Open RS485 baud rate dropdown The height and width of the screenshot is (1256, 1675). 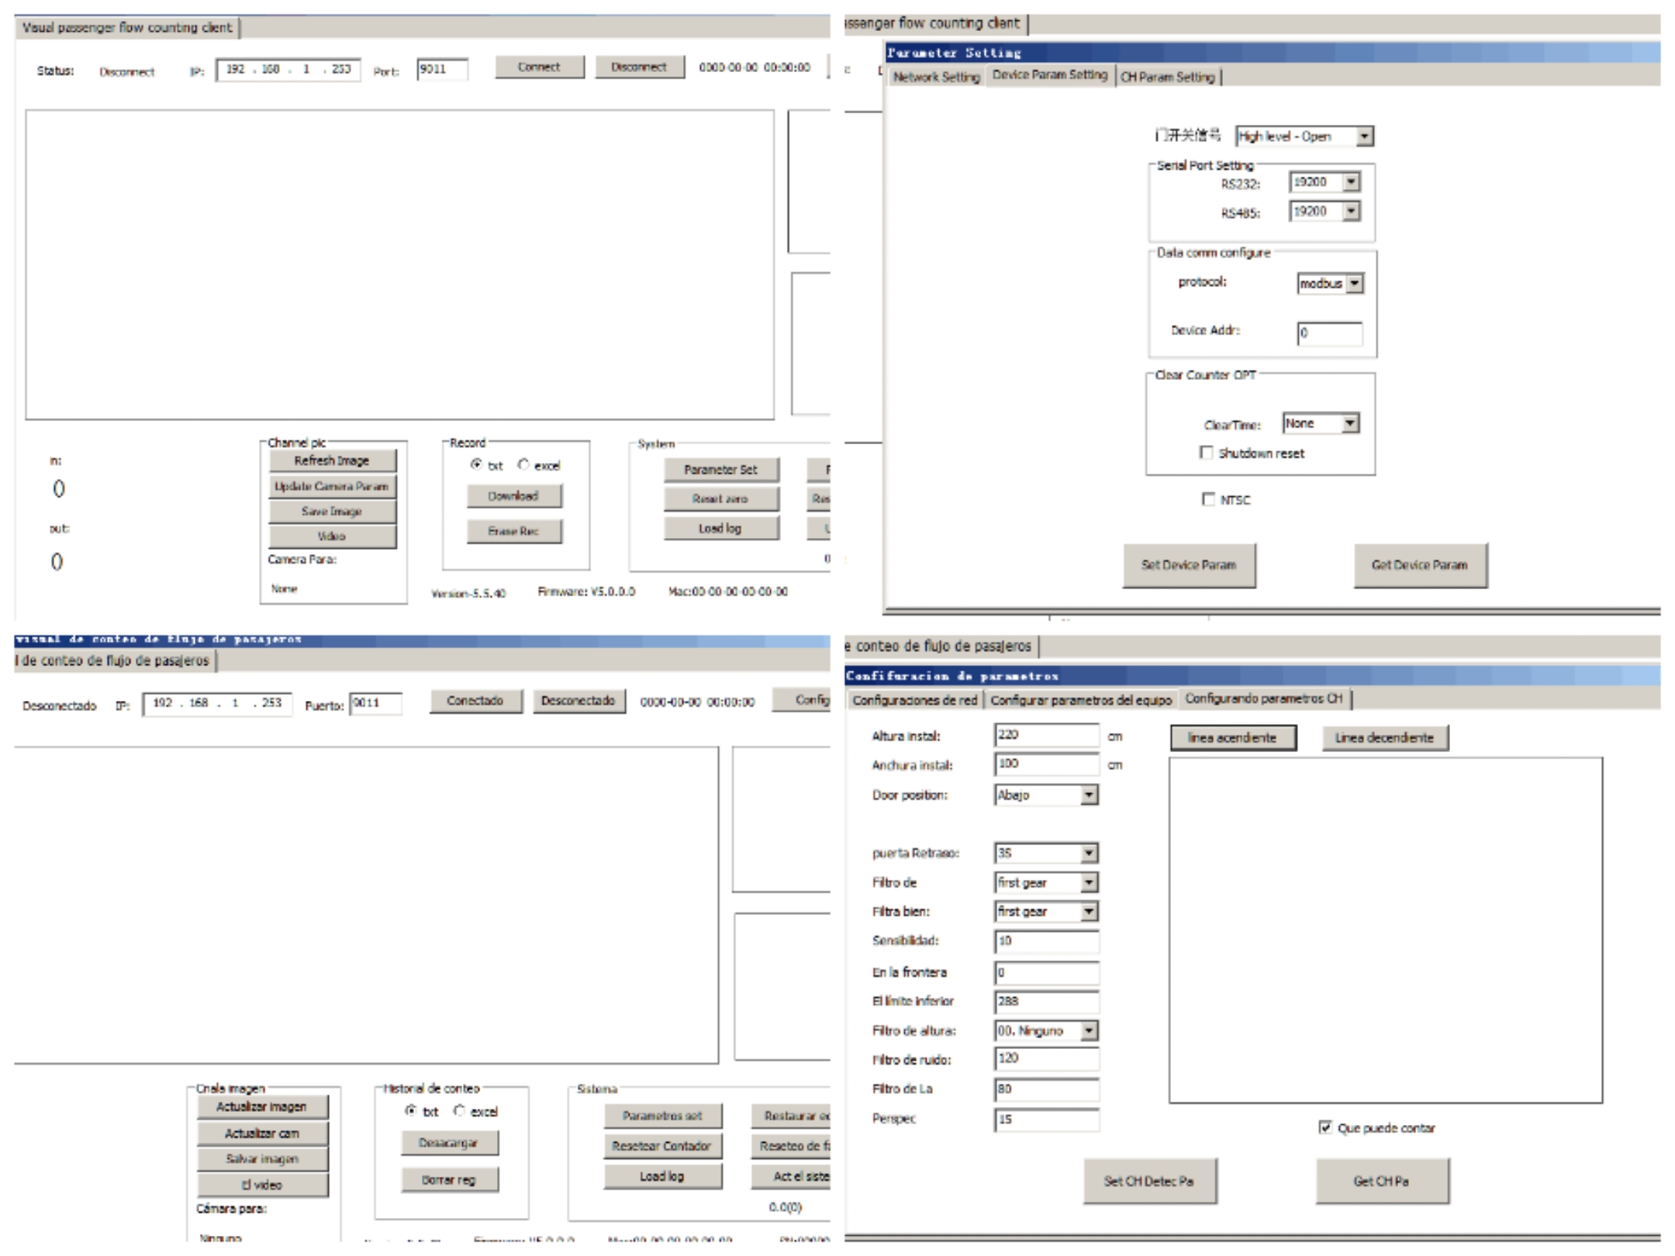1324,212
